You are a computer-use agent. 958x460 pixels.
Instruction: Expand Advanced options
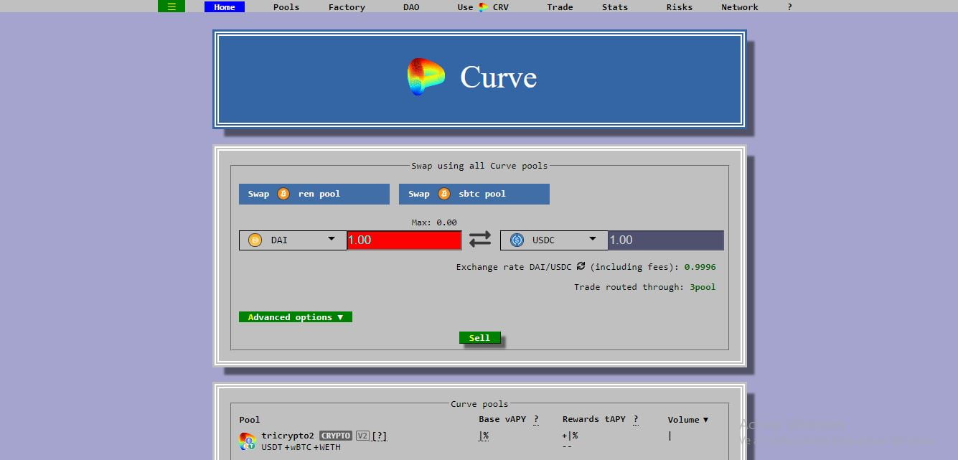click(295, 317)
